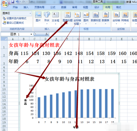The width and height of the screenshot is (137, 131).
Task: Open the 数据 ribbon tab
Action: [64, 7]
